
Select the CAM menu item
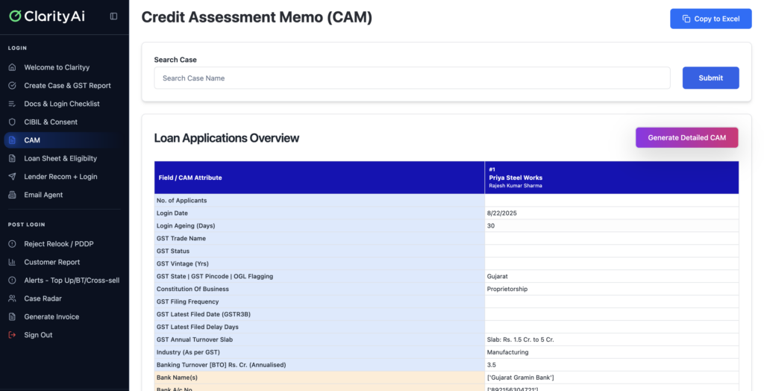click(x=32, y=140)
